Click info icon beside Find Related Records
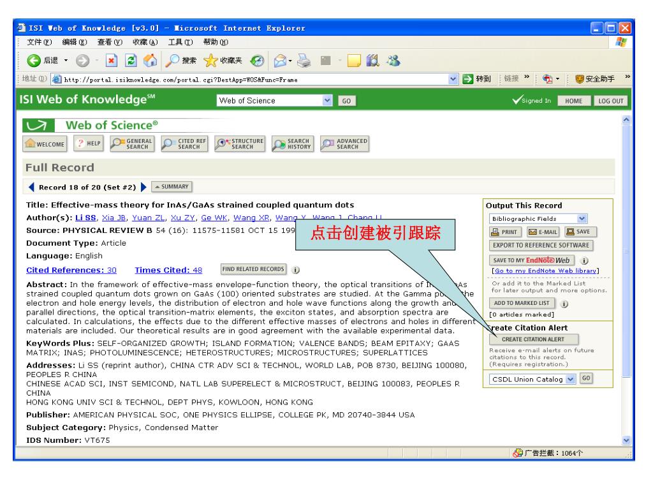The width and height of the screenshot is (653, 490). coord(296,270)
